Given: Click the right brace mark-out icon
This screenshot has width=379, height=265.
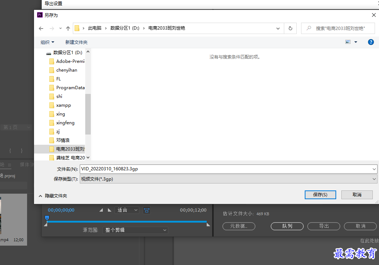Looking at the screenshot, I should [22, 151].
